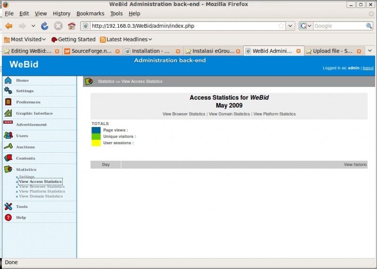Click the Users icon in the sidebar

point(8,135)
